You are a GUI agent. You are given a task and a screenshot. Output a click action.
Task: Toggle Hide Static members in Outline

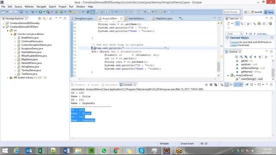(x=251, y=57)
